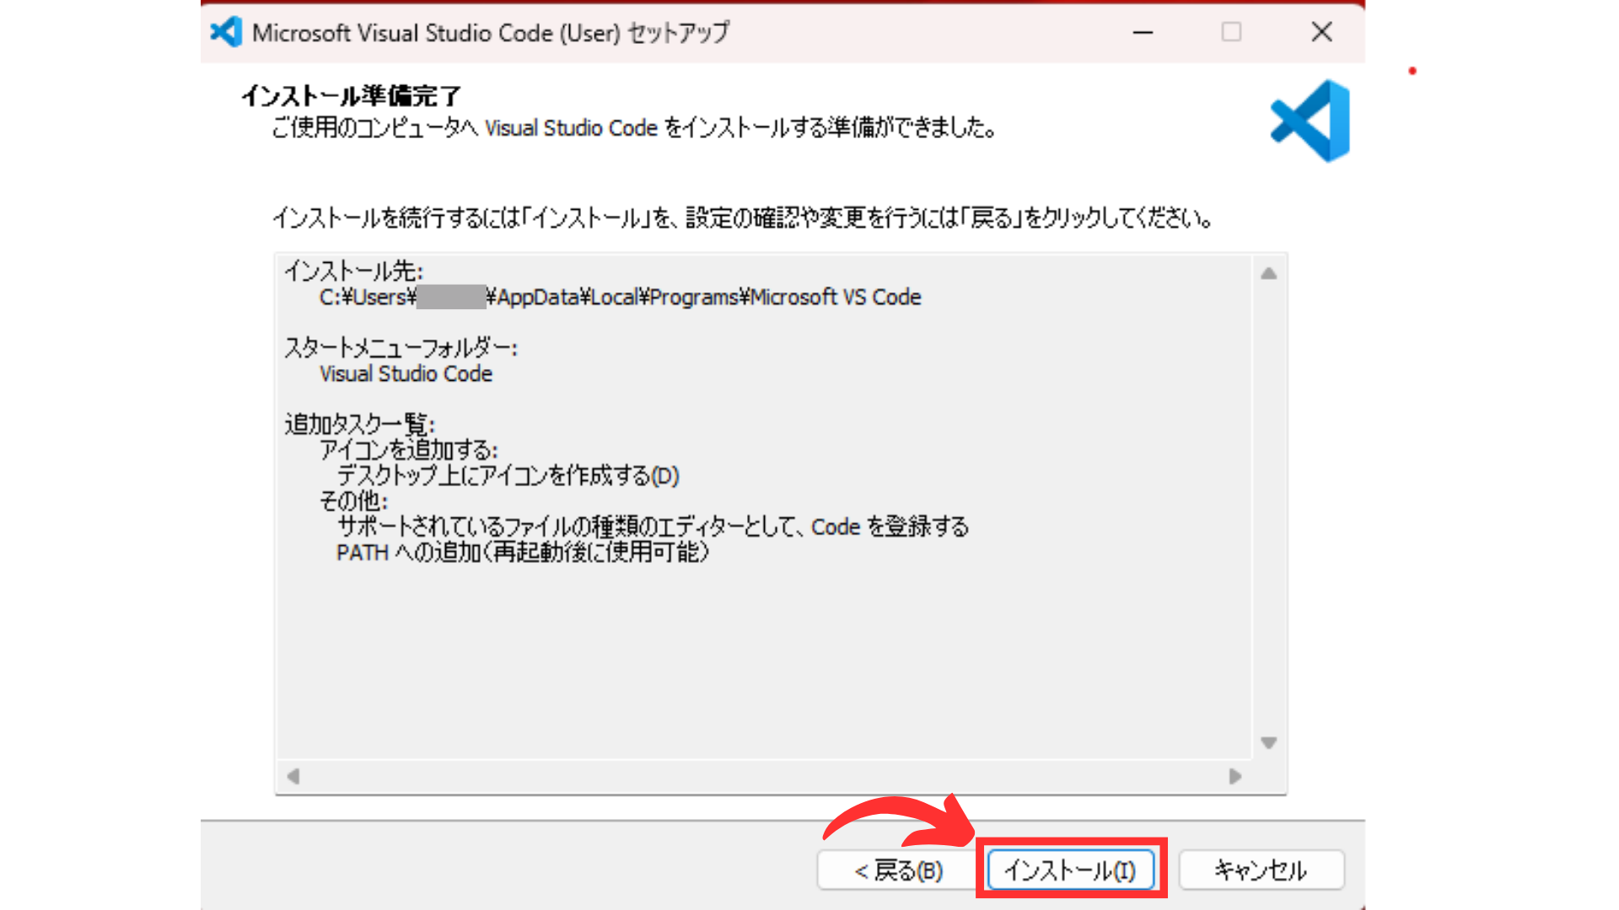
Task: Click the インストール準備完了 heading text
Action: (x=351, y=97)
